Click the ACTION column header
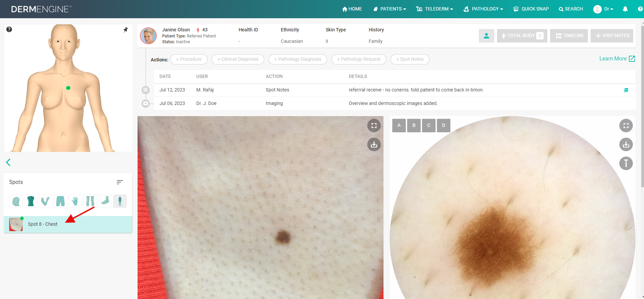The width and height of the screenshot is (644, 299). click(274, 77)
